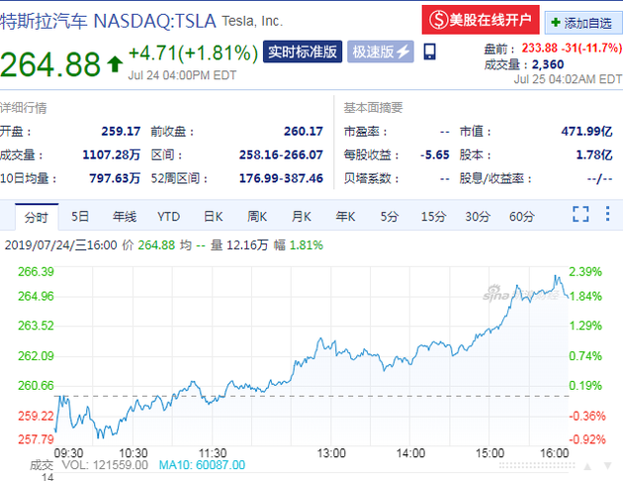Click the 10:30 time axis marker
The width and height of the screenshot is (623, 481).
133,453
